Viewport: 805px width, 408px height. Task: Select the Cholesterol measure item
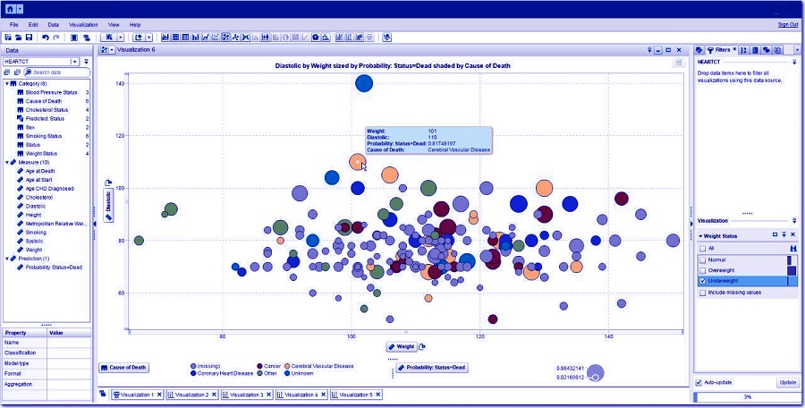(x=39, y=198)
